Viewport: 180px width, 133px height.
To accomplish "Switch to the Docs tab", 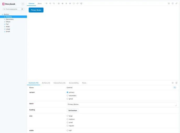I will [x=40, y=4].
